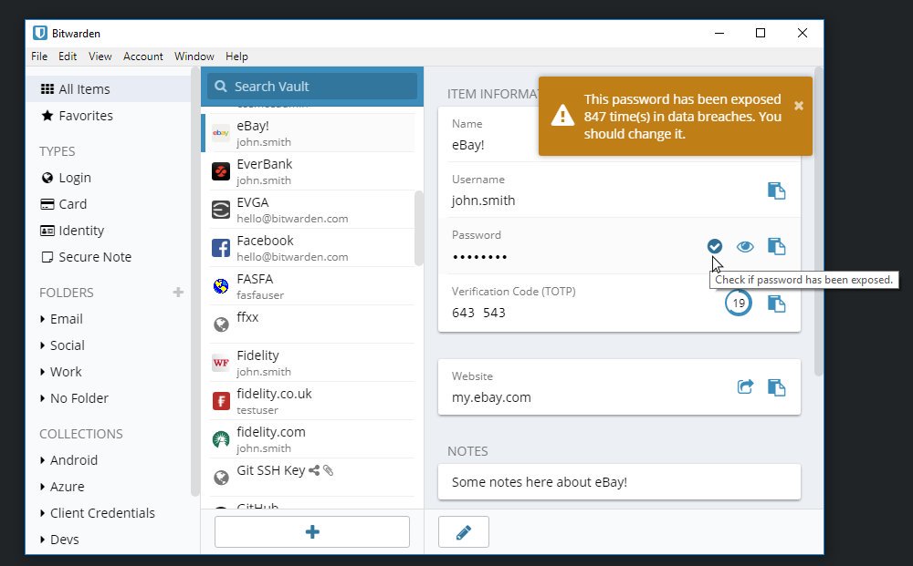Click the FASFA globe icon
Screen dimensions: 913x566
221,286
